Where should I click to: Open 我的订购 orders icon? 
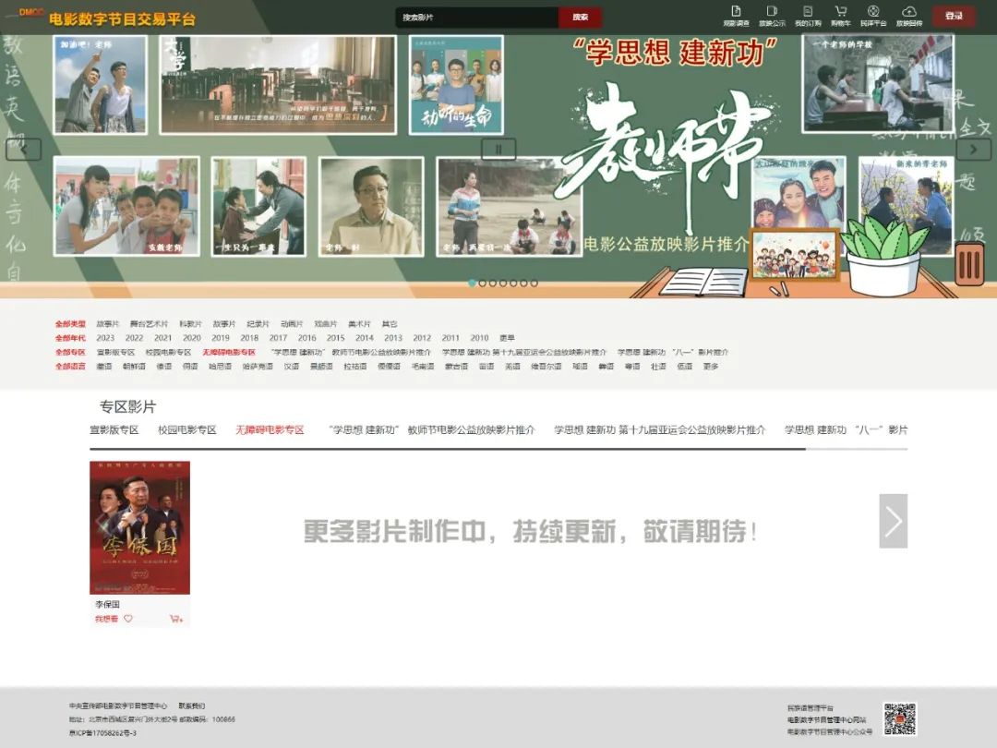pos(808,16)
